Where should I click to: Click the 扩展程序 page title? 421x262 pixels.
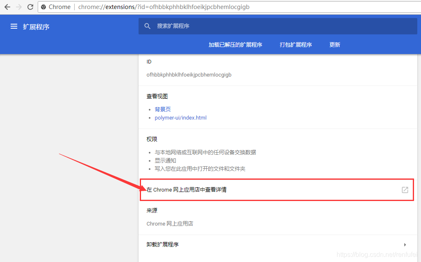pyautogui.click(x=36, y=27)
